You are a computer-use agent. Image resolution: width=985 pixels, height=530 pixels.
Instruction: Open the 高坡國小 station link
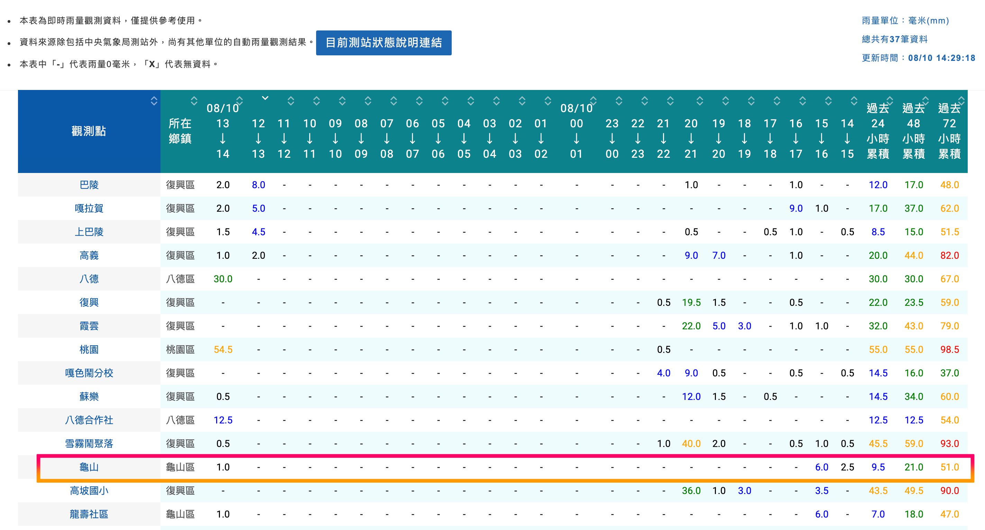[89, 491]
